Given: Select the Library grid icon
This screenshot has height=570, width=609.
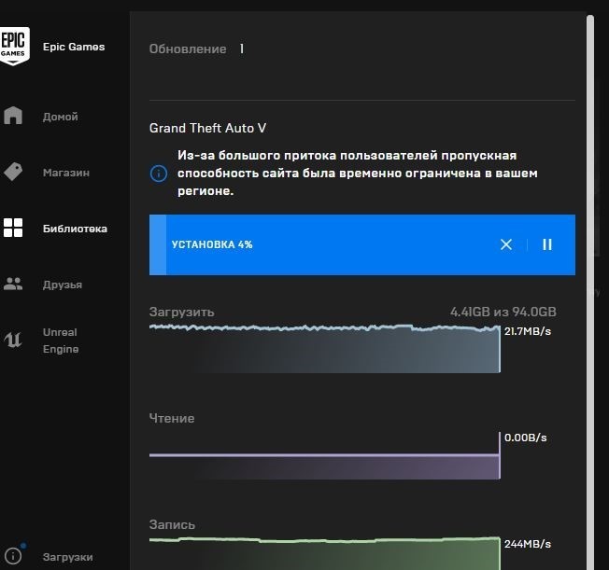Looking at the screenshot, I should click(13, 229).
